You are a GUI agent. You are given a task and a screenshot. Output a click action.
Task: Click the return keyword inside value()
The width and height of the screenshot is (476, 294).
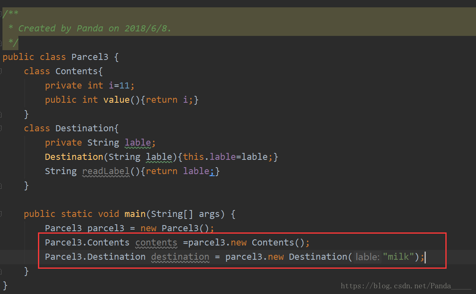point(162,100)
